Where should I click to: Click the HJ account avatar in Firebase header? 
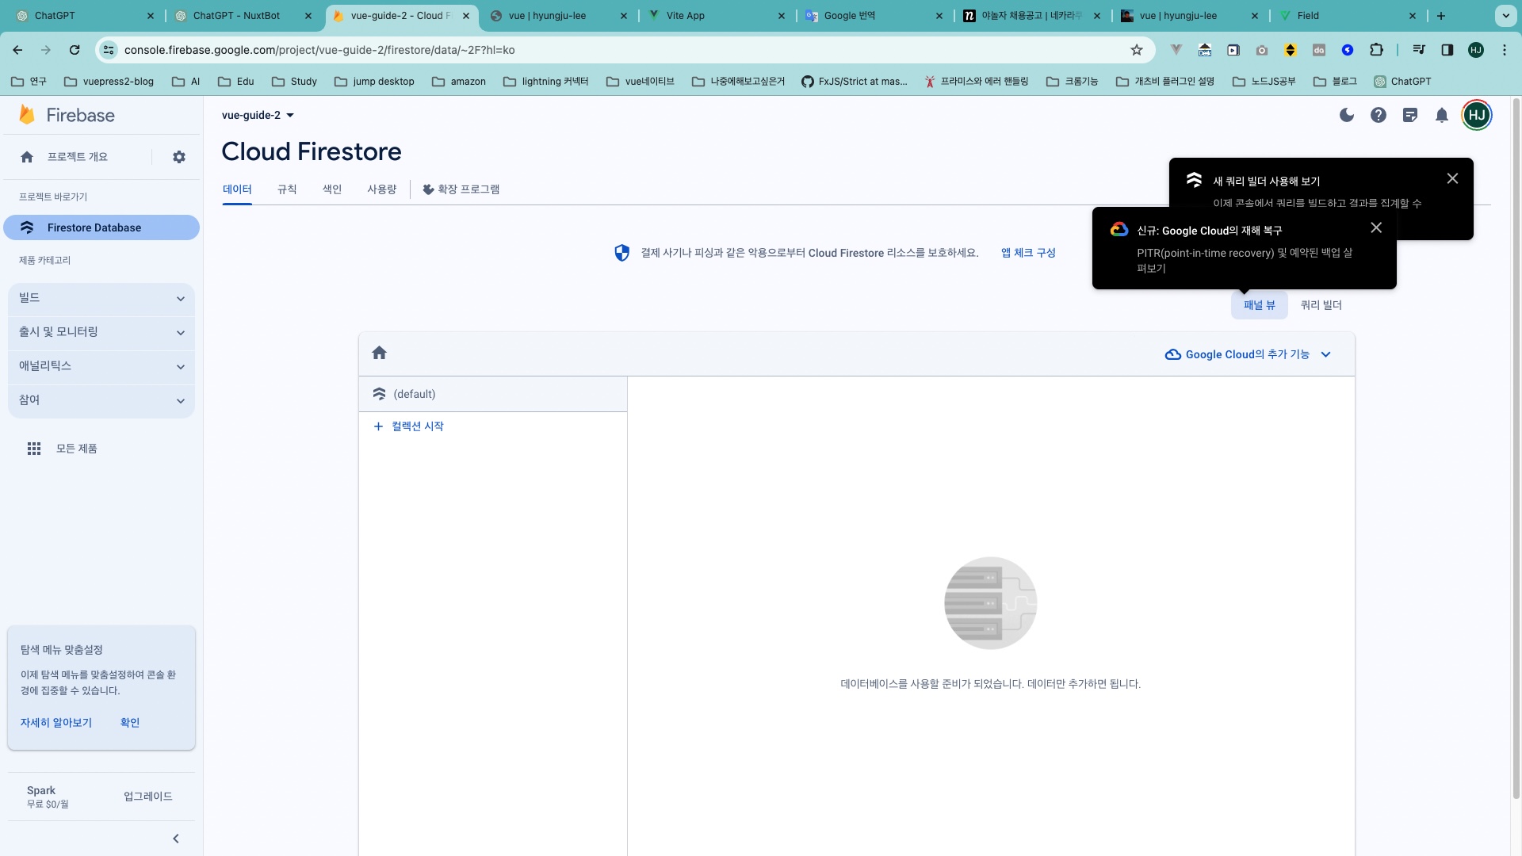[1477, 115]
